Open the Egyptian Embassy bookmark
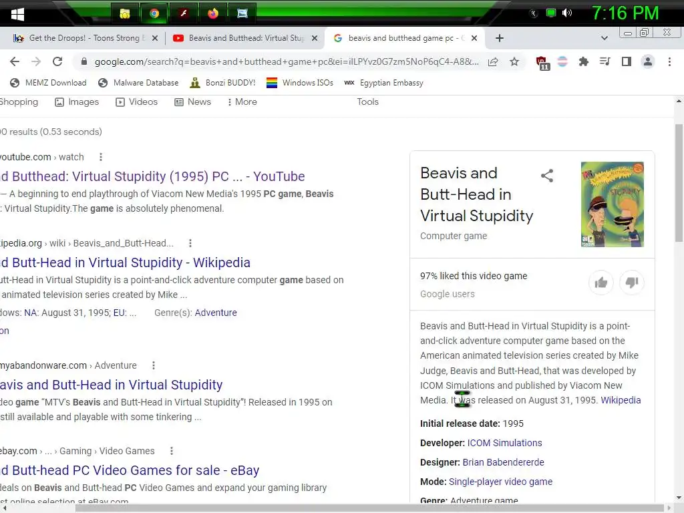Viewport: 684px width, 513px height. click(x=384, y=82)
